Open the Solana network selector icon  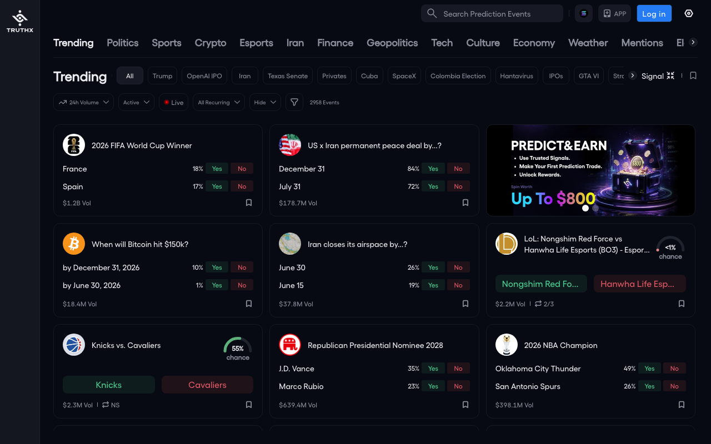coord(583,13)
